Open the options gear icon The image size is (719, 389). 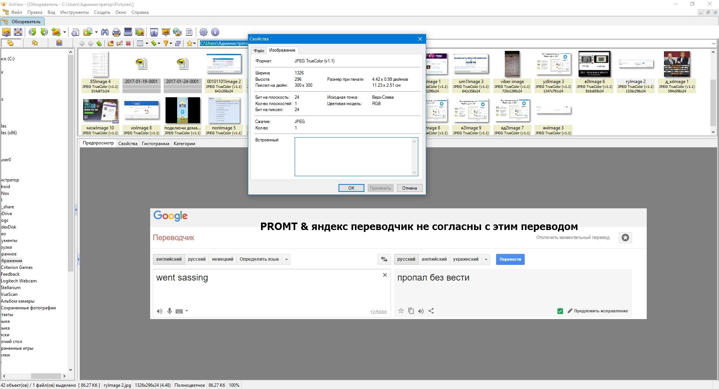(x=203, y=32)
